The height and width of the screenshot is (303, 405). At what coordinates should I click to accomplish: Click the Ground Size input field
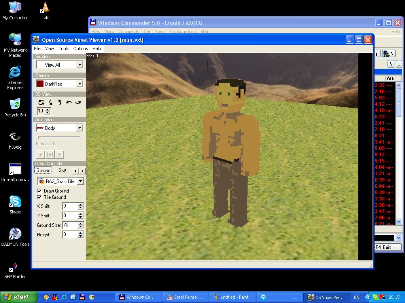click(70, 225)
